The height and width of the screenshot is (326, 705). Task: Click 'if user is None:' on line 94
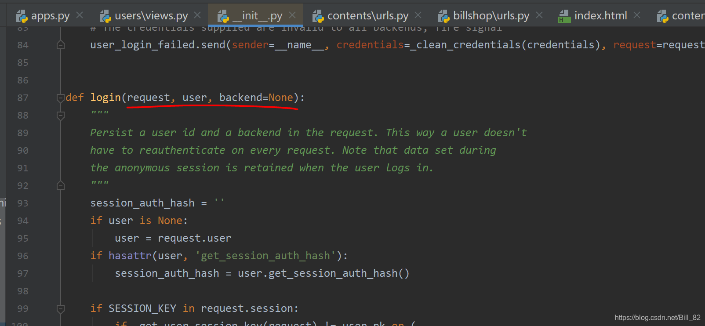click(139, 221)
